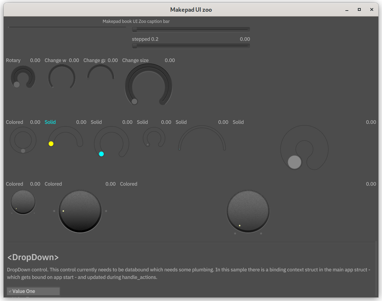Click the unlabeled slider above "stepped 0.2"
The image size is (382, 301).
(x=191, y=29)
